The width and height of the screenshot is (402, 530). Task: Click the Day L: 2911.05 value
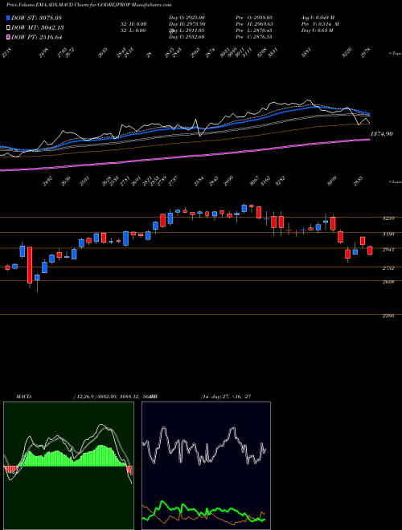click(x=187, y=31)
